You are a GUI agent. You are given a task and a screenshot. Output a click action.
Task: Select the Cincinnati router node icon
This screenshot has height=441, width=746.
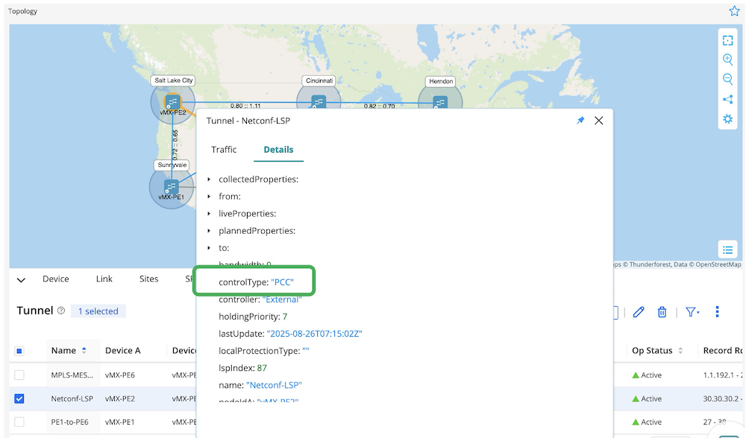pyautogui.click(x=319, y=102)
